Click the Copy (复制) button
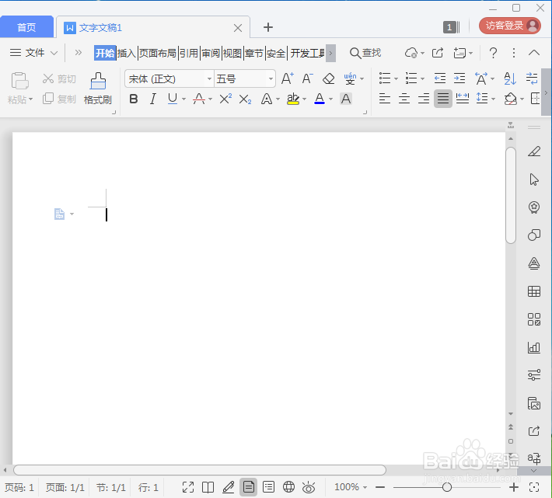The height and width of the screenshot is (498, 552). [59, 99]
